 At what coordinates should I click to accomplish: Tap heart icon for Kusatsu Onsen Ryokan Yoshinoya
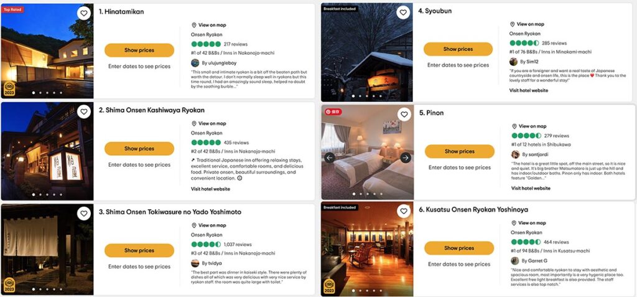[403, 211]
